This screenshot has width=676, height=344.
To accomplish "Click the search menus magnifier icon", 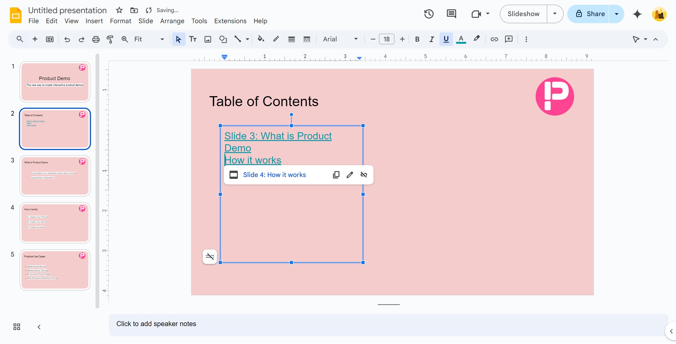I will click(20, 39).
